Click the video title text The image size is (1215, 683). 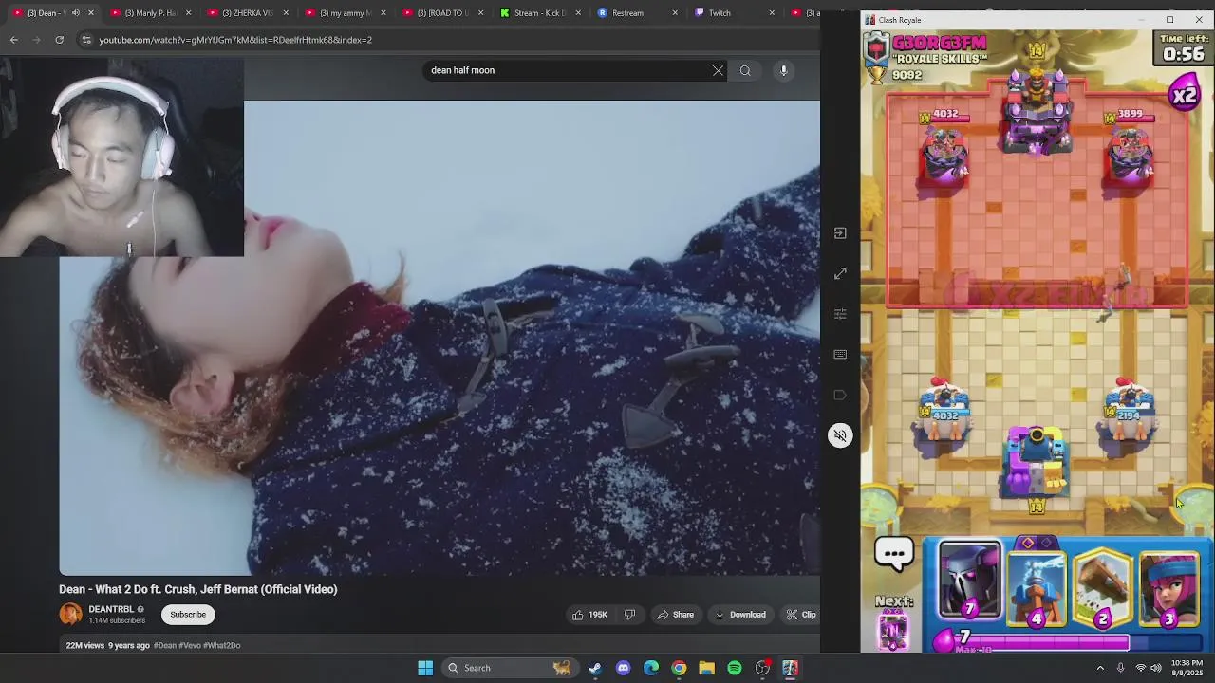point(198,589)
